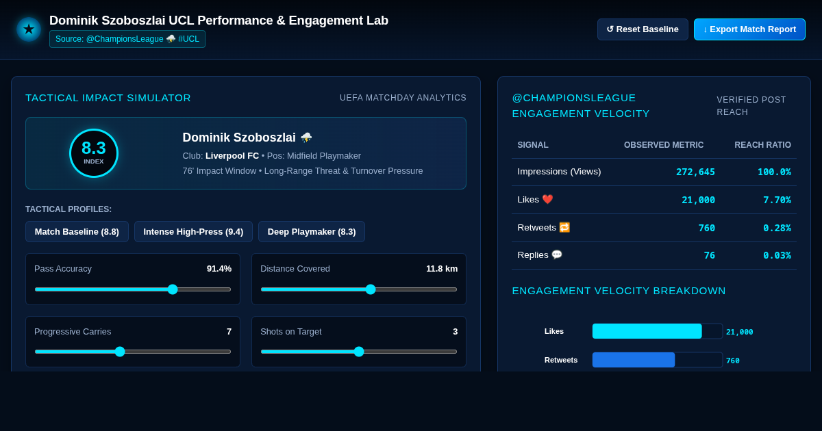Click the 272,645 impressions value
822x431 pixels.
click(x=695, y=172)
